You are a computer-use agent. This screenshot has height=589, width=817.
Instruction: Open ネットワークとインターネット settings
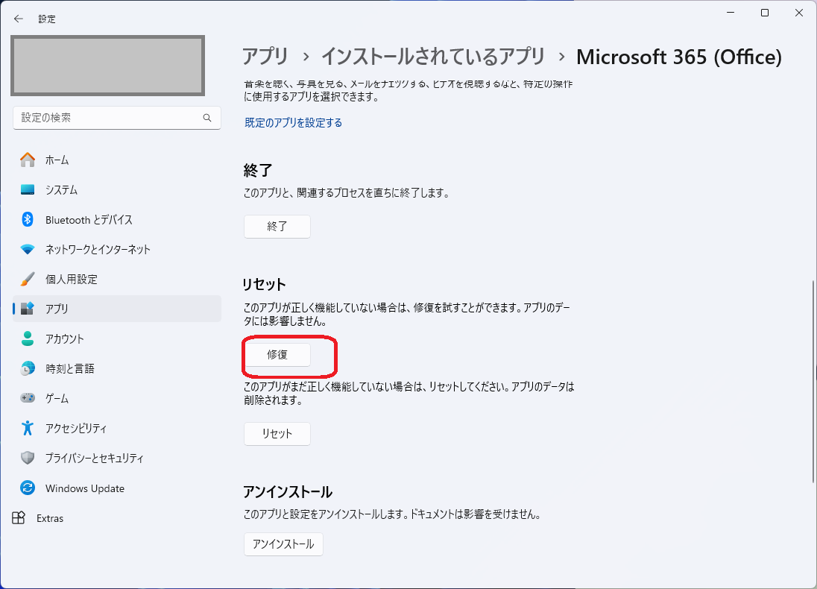point(117,249)
